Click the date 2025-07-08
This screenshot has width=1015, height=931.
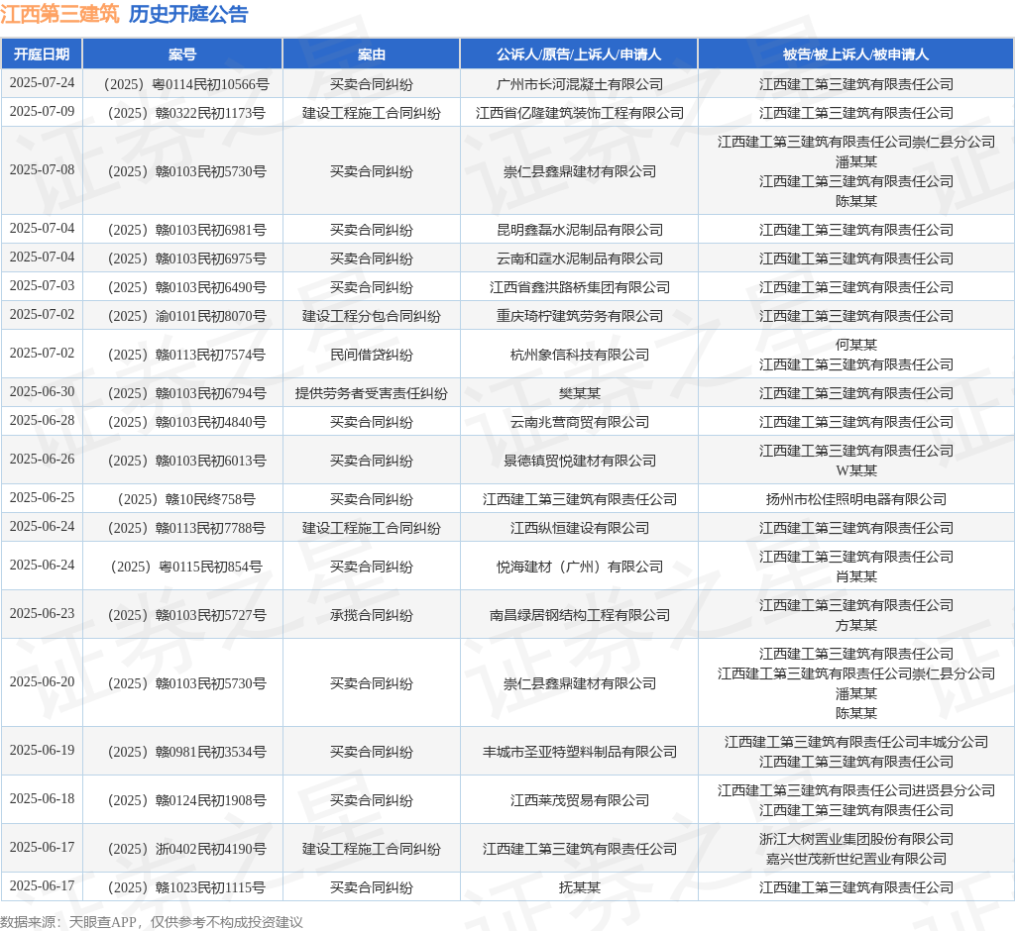42,170
